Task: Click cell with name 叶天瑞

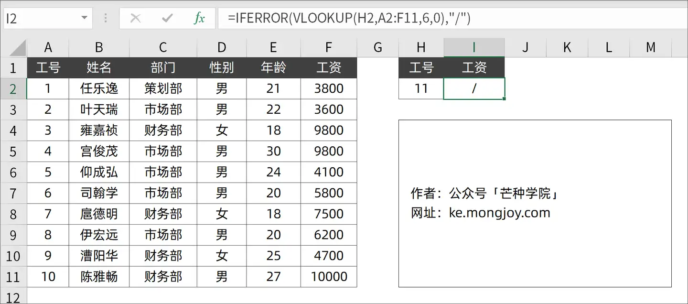Action: coord(99,109)
